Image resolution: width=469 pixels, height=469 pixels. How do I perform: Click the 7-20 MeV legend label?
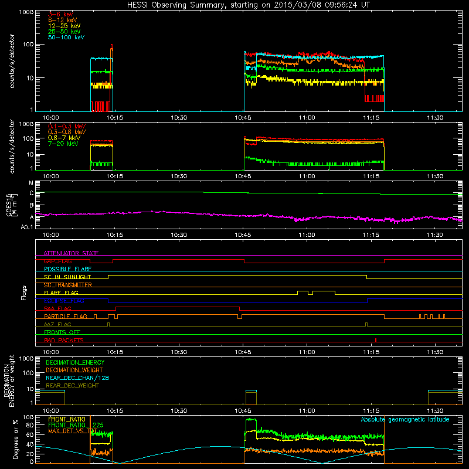[x=63, y=144]
